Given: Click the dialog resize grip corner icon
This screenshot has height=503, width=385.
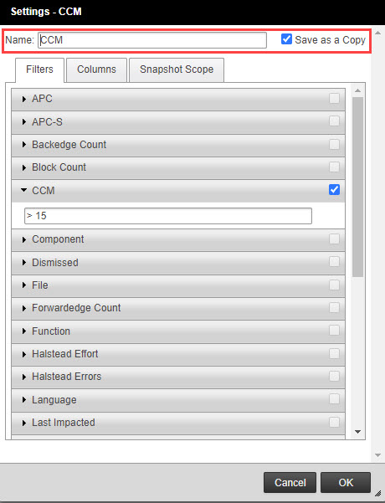Looking at the screenshot, I should [378, 494].
